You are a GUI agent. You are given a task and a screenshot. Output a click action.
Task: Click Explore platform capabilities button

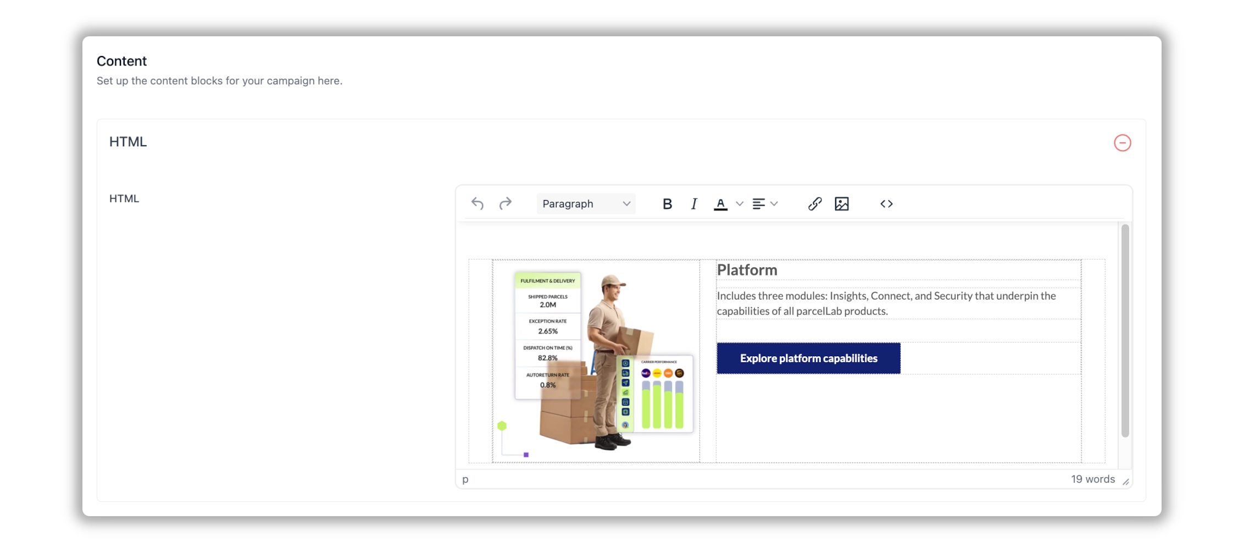click(808, 358)
